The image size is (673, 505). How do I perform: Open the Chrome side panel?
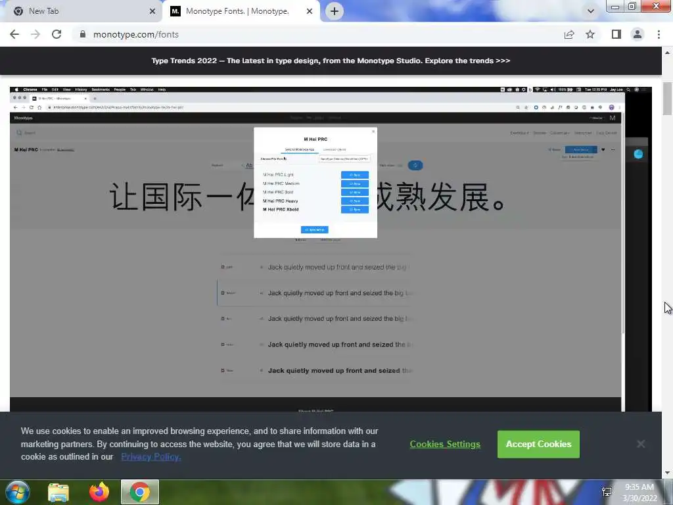tap(616, 34)
